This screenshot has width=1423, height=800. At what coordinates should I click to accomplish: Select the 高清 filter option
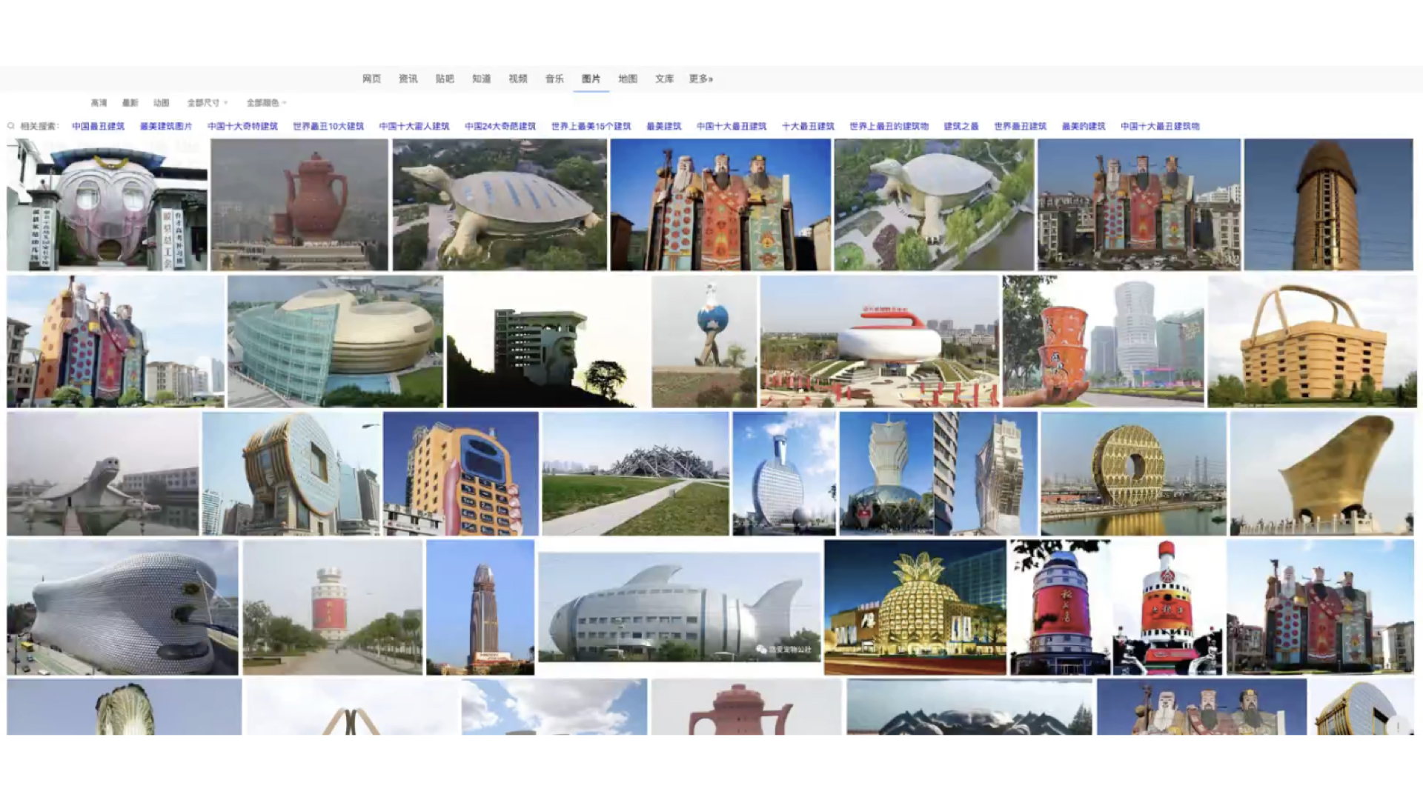coord(99,103)
